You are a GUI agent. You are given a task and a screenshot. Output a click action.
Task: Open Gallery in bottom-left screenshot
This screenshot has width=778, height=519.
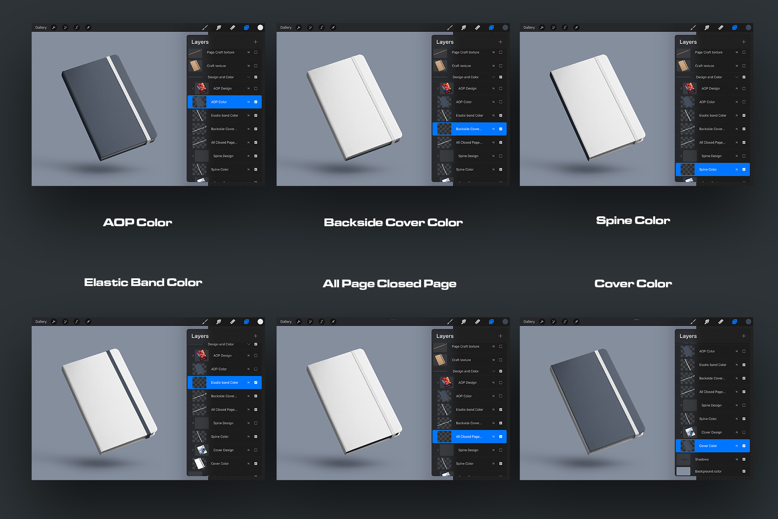41,321
